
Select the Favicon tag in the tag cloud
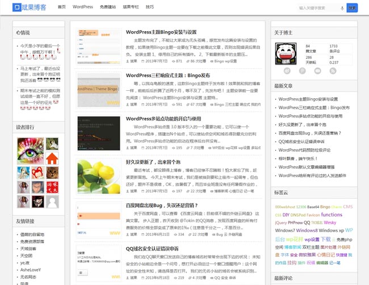pos(313,215)
